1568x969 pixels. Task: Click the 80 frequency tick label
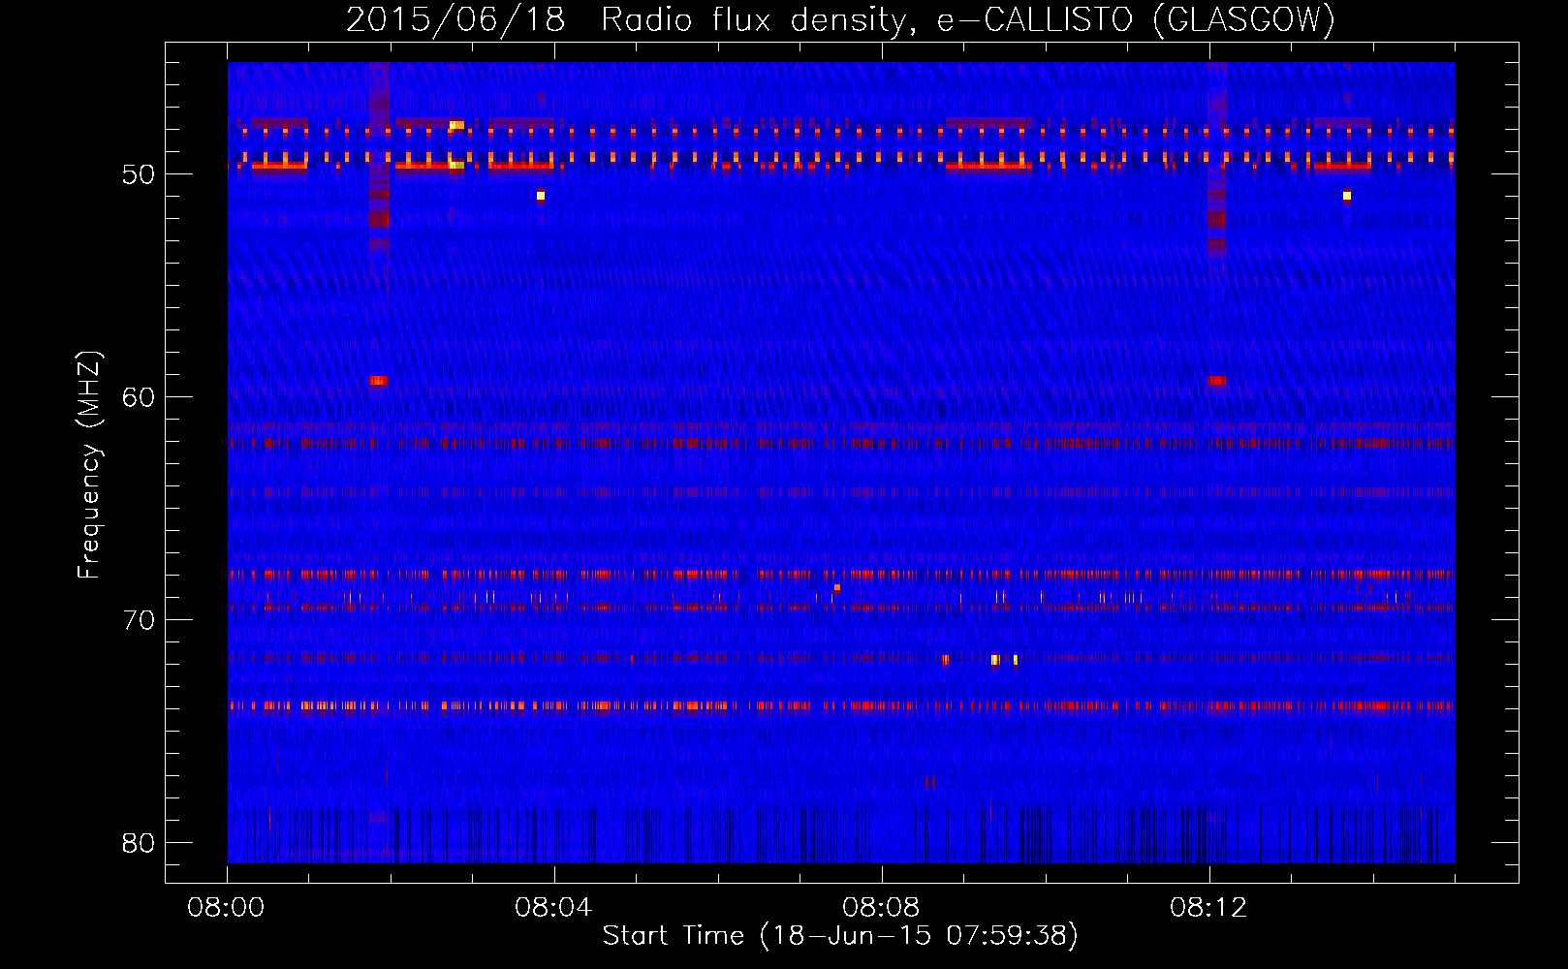tap(139, 843)
